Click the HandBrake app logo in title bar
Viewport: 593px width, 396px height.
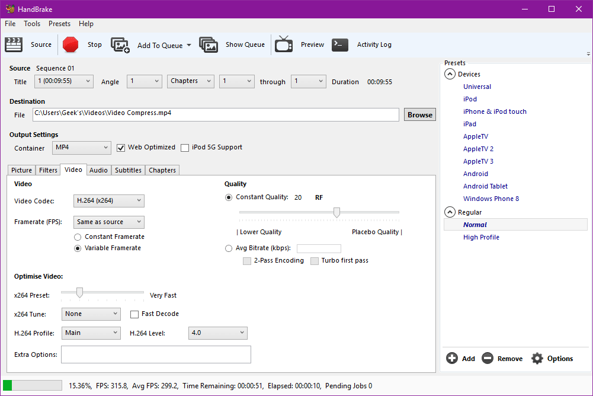pyautogui.click(x=10, y=9)
